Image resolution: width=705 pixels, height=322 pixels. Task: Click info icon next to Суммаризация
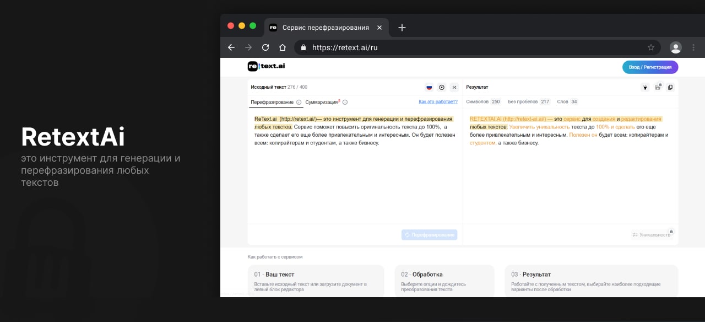(345, 102)
